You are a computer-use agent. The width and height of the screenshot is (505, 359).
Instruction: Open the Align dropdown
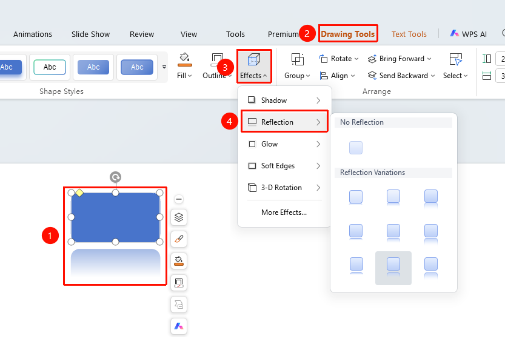coord(337,76)
